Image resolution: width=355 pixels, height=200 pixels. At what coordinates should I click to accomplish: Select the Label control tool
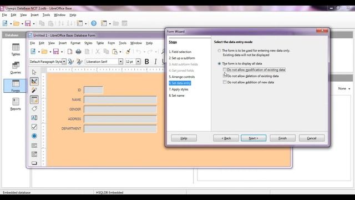point(34,109)
